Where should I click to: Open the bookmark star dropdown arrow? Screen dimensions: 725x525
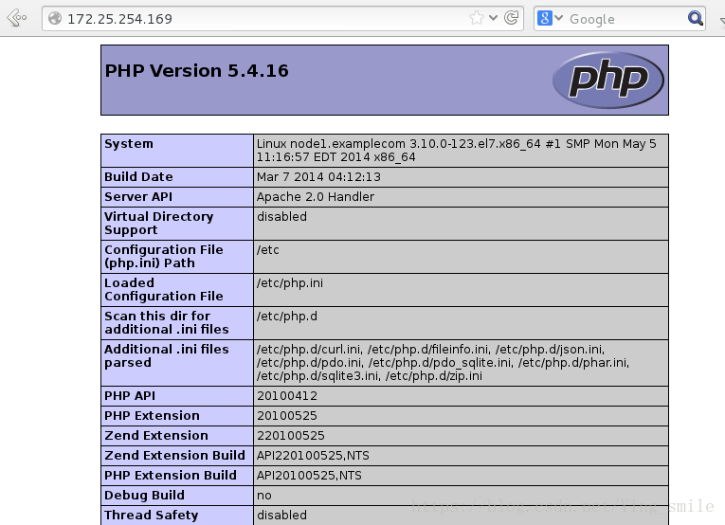(x=494, y=18)
